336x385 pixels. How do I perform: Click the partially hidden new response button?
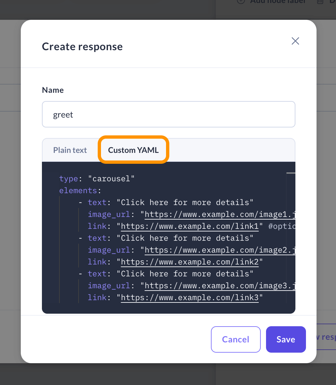(x=325, y=337)
